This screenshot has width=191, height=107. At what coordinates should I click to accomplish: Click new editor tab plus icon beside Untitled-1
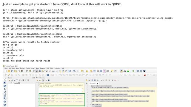tap(87, 84)
